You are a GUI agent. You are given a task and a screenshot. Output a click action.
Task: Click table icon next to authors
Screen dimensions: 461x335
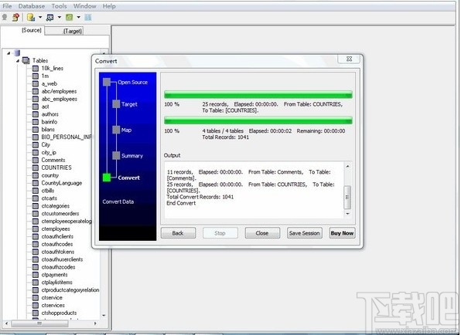point(36,114)
